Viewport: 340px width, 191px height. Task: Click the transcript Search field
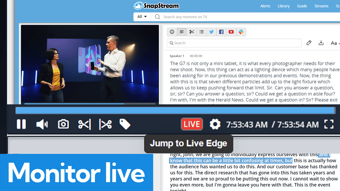point(234,43)
